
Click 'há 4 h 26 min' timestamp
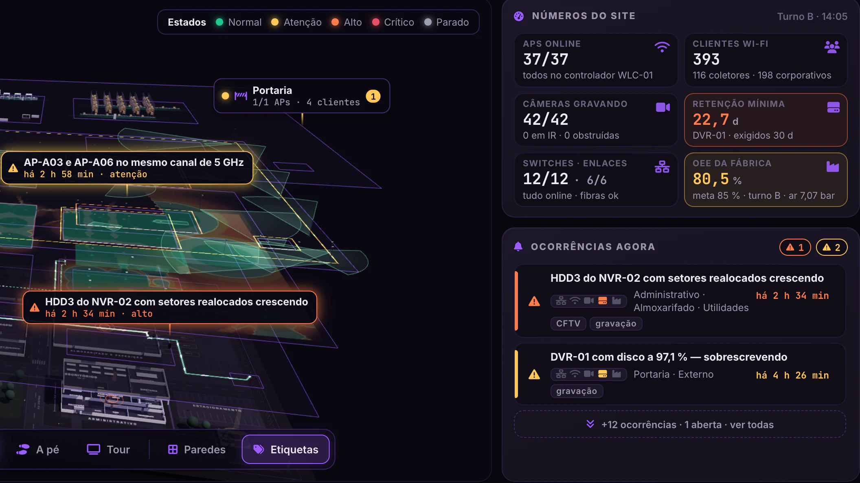(x=792, y=375)
